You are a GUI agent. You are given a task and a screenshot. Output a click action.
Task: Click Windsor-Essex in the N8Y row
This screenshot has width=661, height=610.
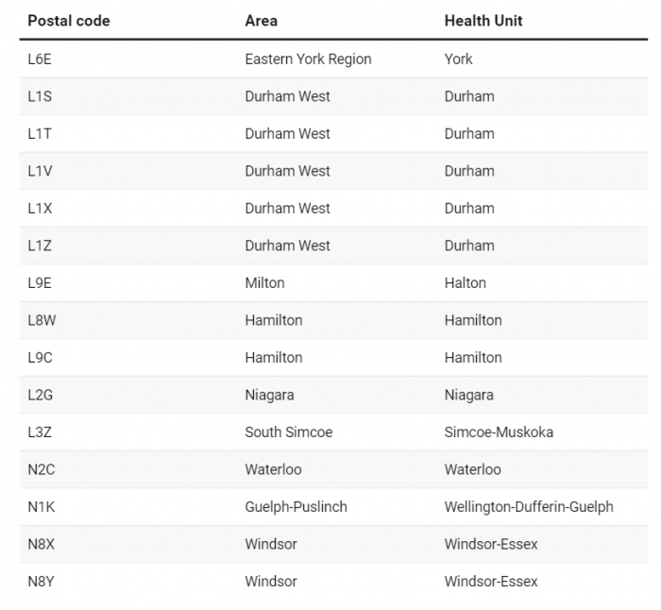491,582
